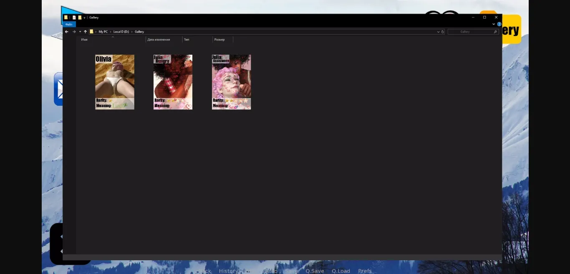The image size is (570, 274).
Task: Select the Olivia card thumbnail
Action: (x=115, y=82)
